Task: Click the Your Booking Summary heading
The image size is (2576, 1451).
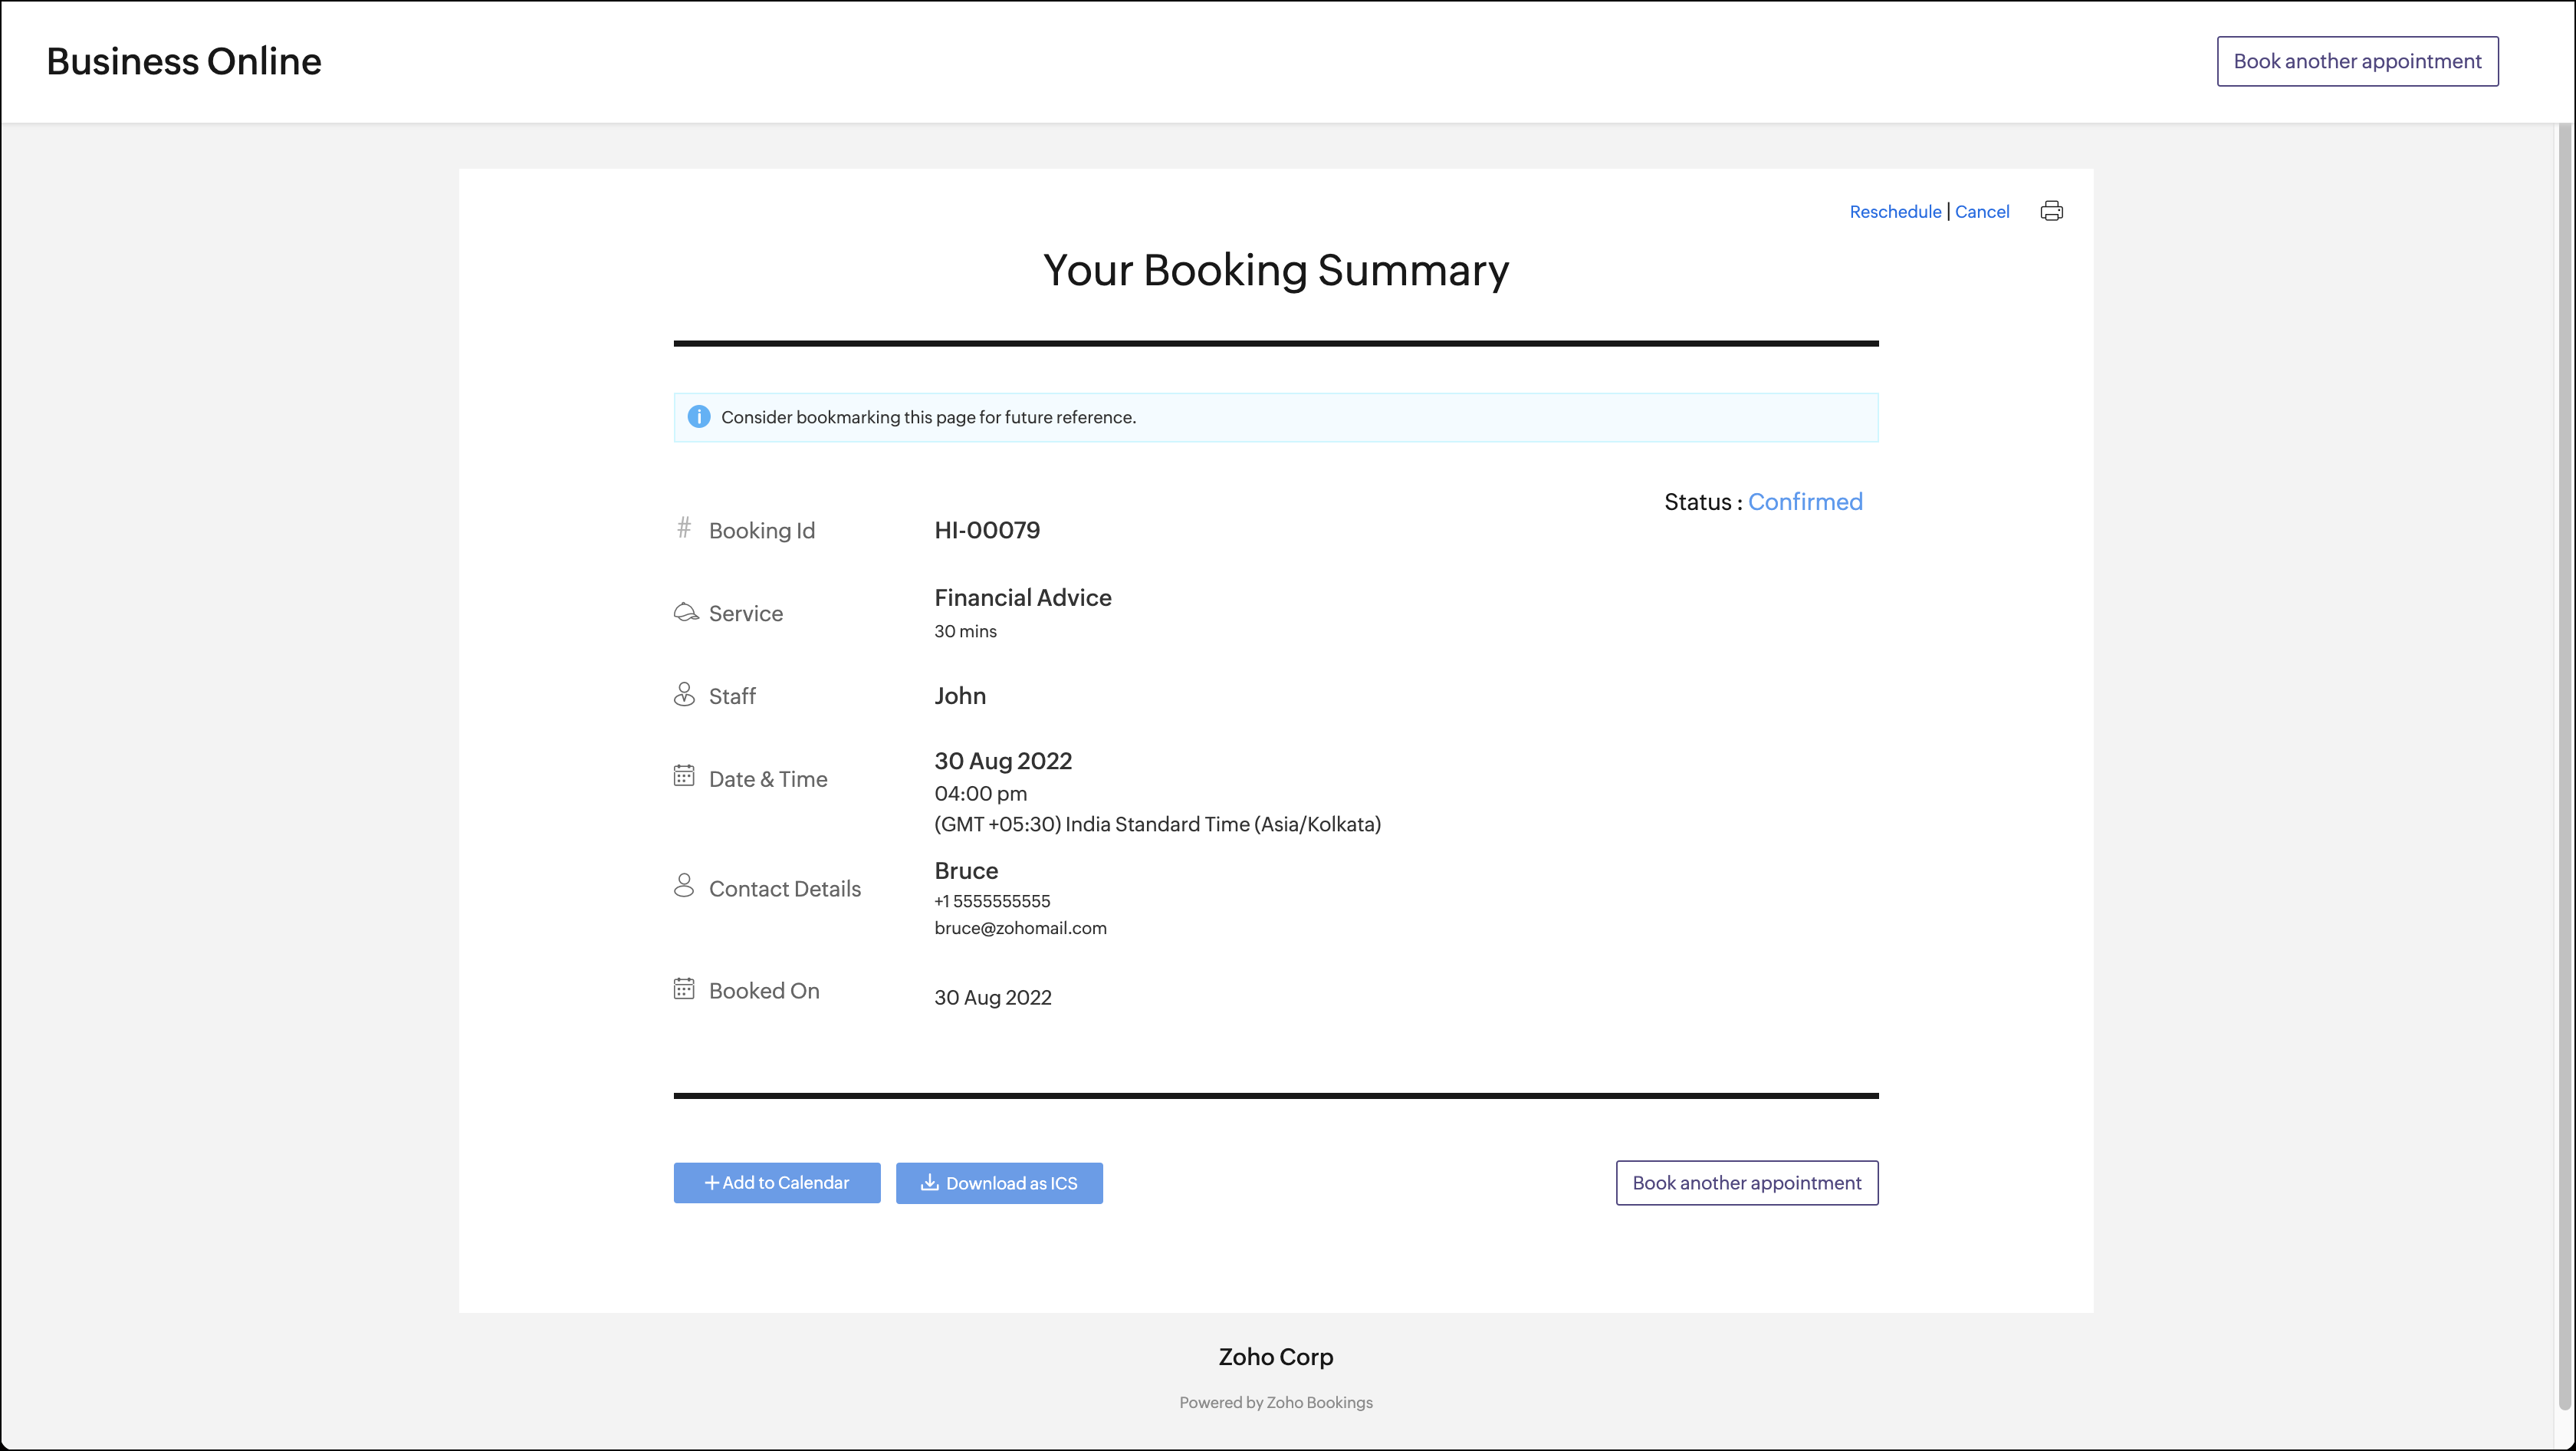Action: pos(1276,271)
